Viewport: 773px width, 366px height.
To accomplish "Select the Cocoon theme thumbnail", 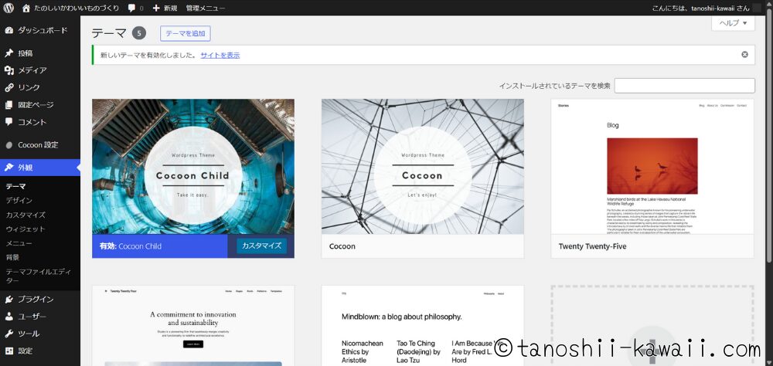I will coord(422,166).
